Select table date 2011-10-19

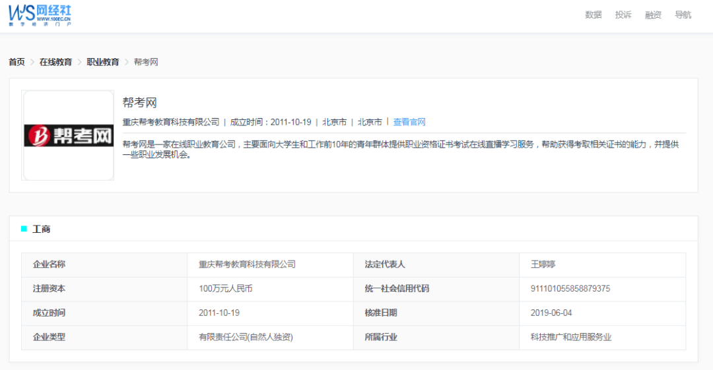tap(219, 313)
